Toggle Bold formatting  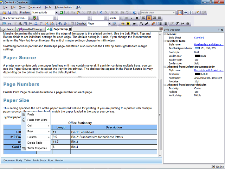[x=126, y=18]
